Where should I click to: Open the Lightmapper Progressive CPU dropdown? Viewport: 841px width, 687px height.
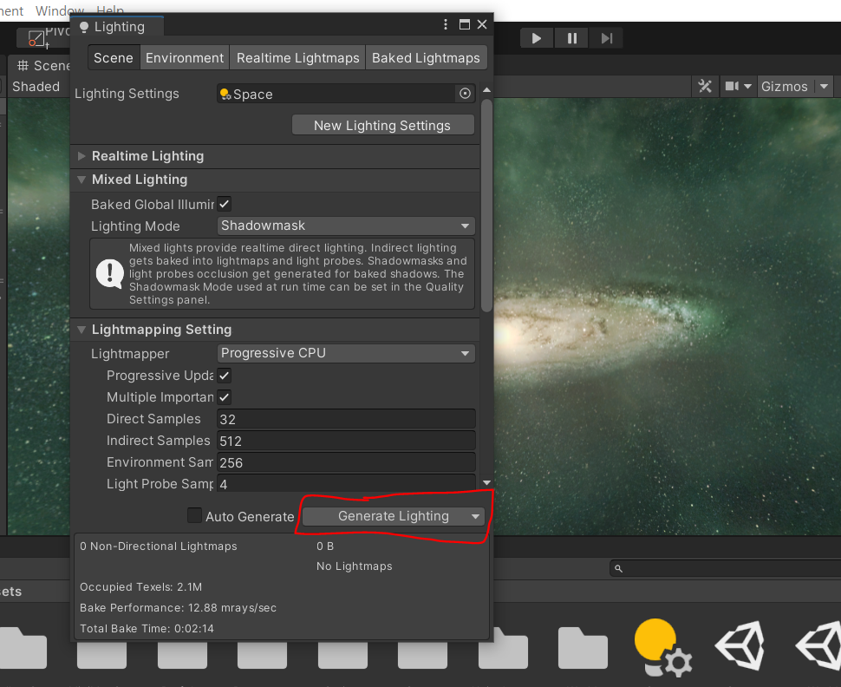click(346, 353)
